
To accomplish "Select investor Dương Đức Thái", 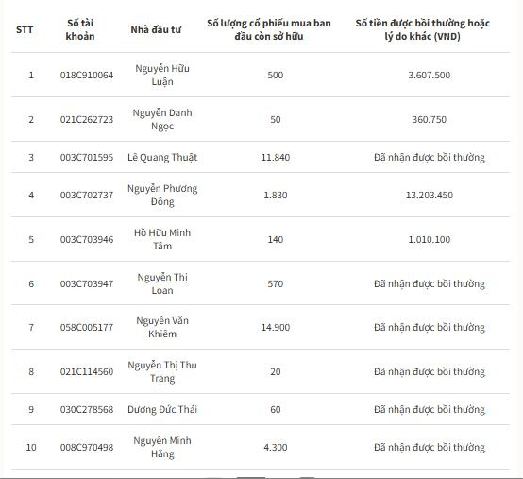I will coord(162,409).
